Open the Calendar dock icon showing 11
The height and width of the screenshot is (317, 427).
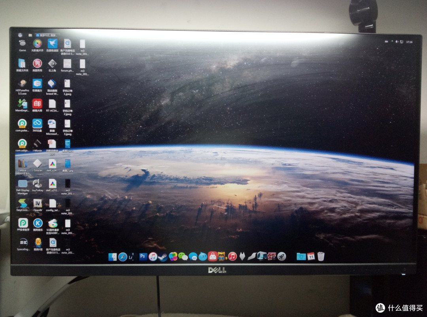(311, 256)
